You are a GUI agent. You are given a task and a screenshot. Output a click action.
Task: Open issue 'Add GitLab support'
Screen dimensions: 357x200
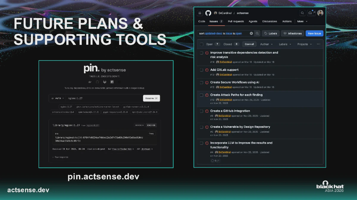[x=224, y=70]
